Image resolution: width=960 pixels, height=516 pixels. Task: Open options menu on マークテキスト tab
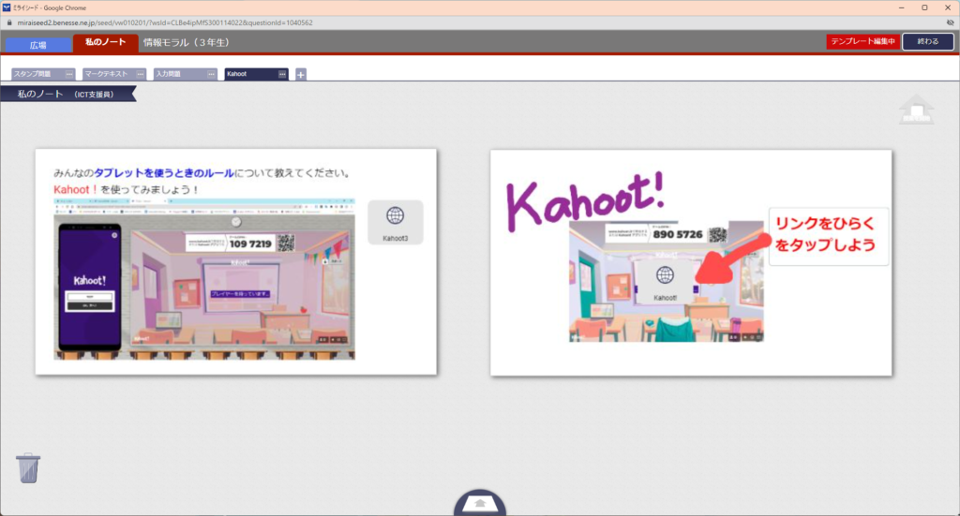point(141,74)
